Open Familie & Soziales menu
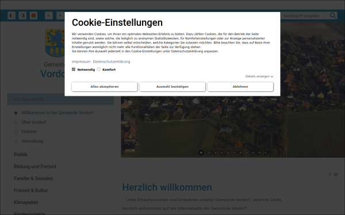345x215 pixels. click(33, 178)
